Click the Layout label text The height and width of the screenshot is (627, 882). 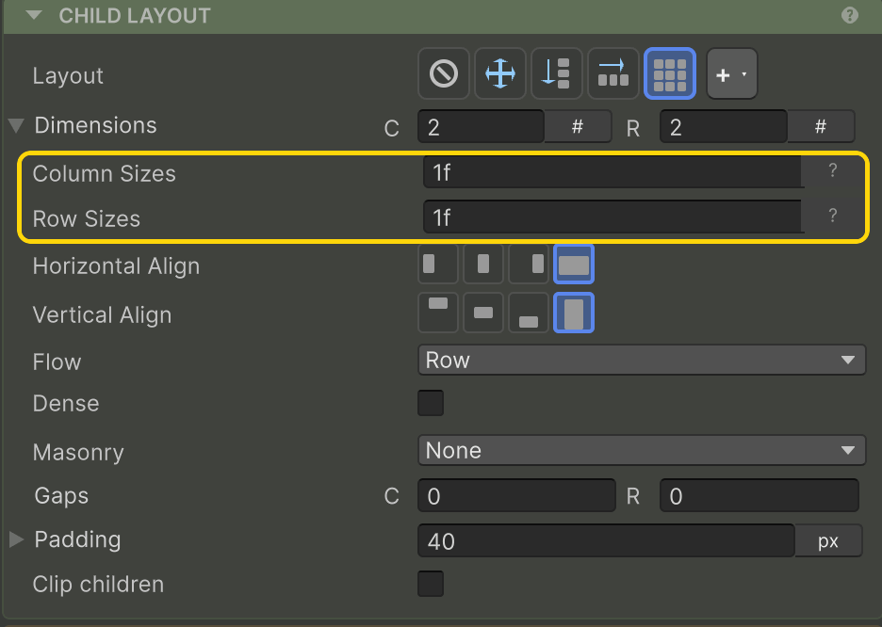click(x=68, y=76)
